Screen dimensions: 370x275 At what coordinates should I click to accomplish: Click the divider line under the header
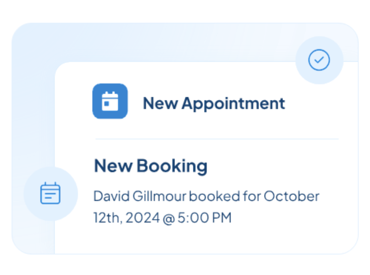pyautogui.click(x=217, y=139)
